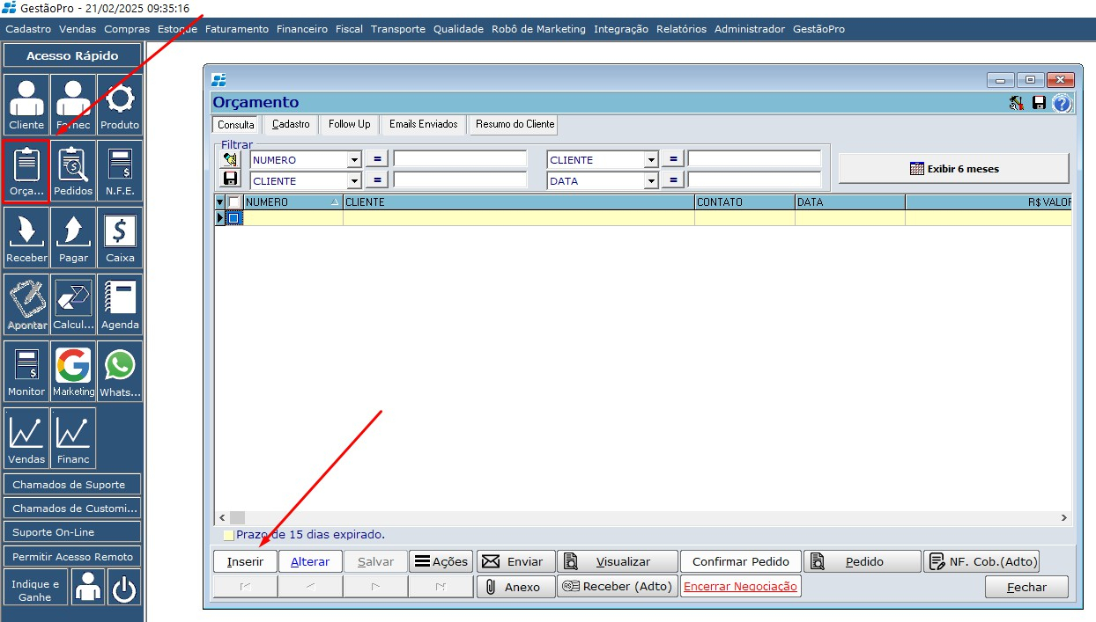The image size is (1096, 622).
Task: Open N.F.E. quick access icon
Action: (x=120, y=171)
